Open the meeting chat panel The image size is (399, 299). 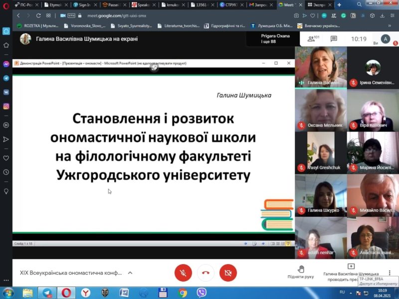pyautogui.click(x=334, y=38)
